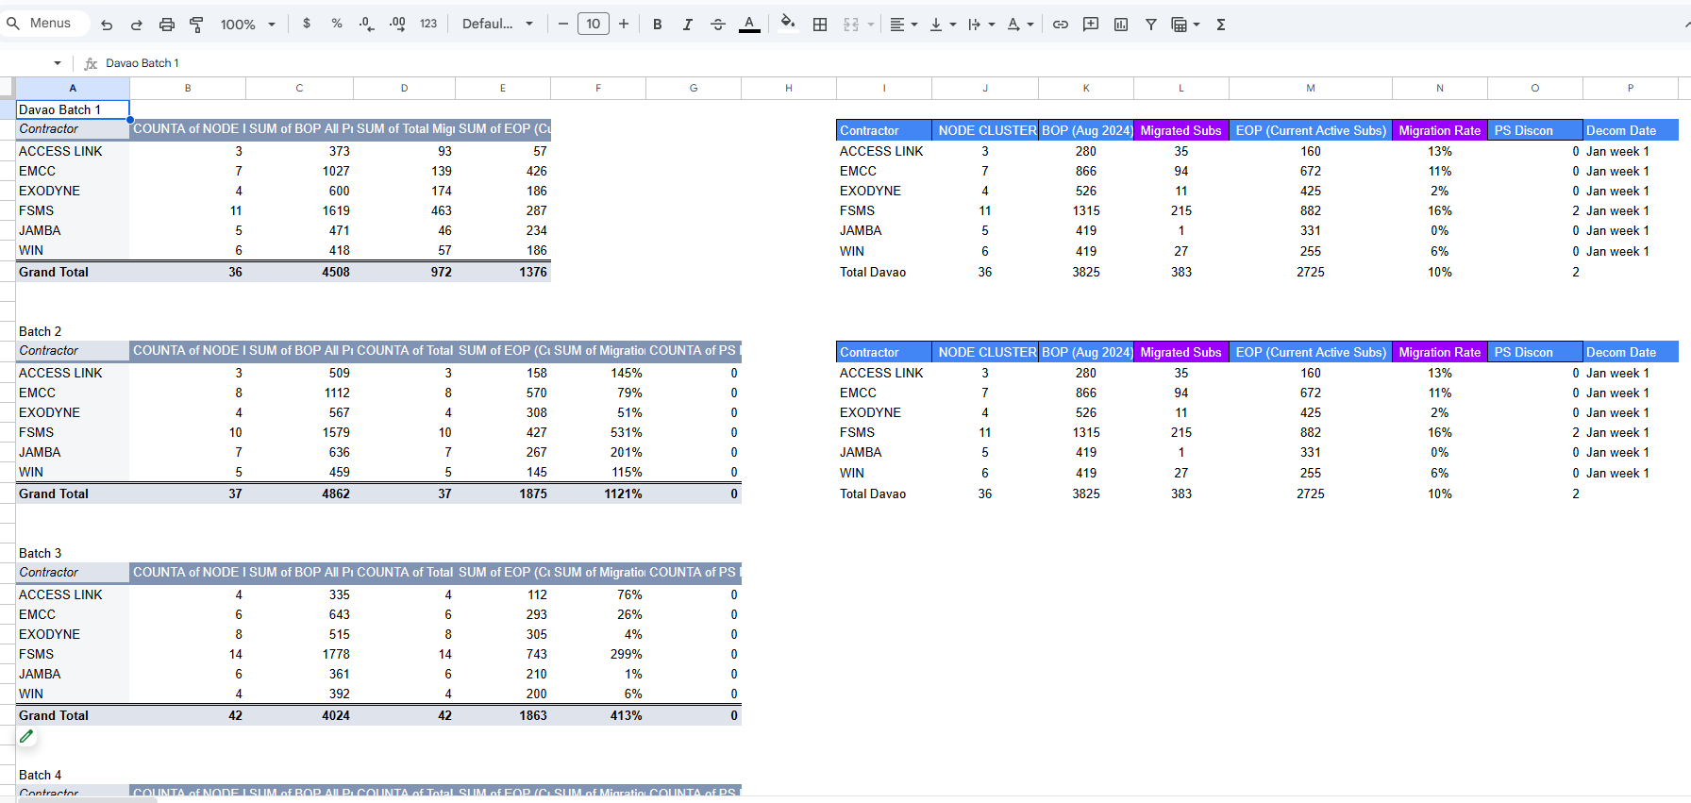Viewport: 1691px width, 803px height.
Task: Insert a link
Action: pyautogui.click(x=1061, y=25)
